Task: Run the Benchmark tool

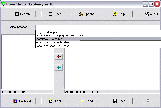Action: (x=22, y=101)
